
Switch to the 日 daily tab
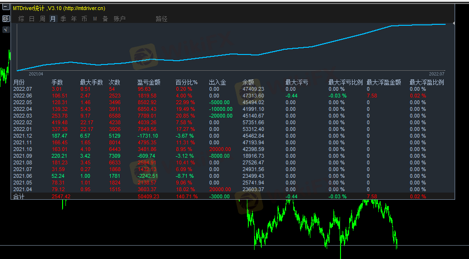32,19
